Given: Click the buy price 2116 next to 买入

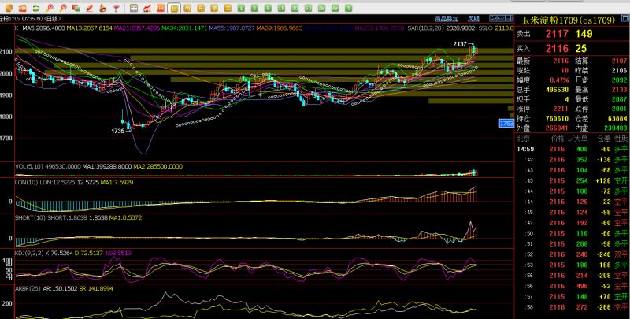Looking at the screenshot, I should pyautogui.click(x=557, y=49).
